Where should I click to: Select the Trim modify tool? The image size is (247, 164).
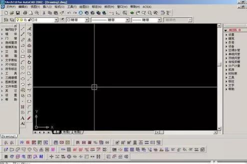(29, 84)
